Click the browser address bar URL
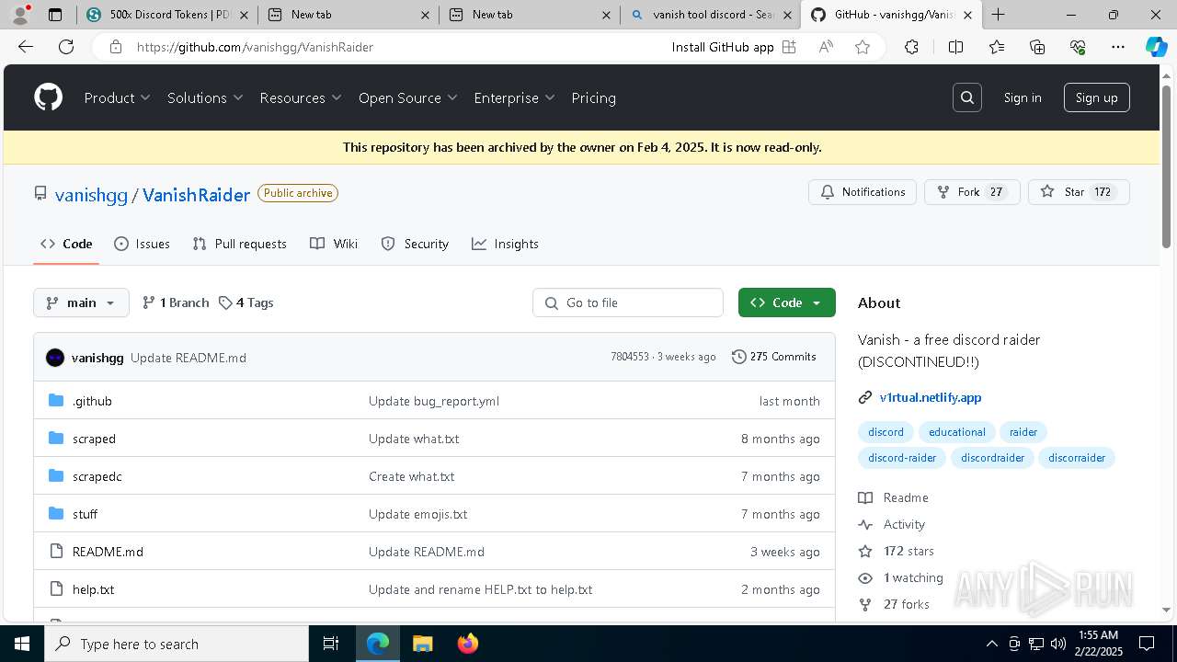This screenshot has height=662, width=1177. (x=255, y=47)
